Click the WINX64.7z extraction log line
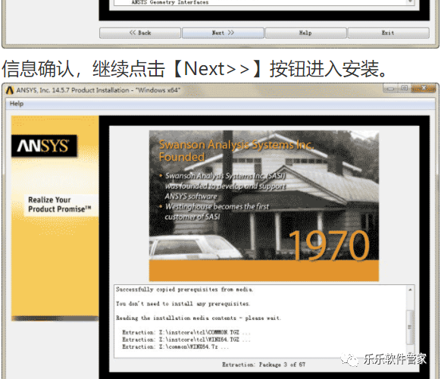The image size is (441, 379). pos(176,347)
